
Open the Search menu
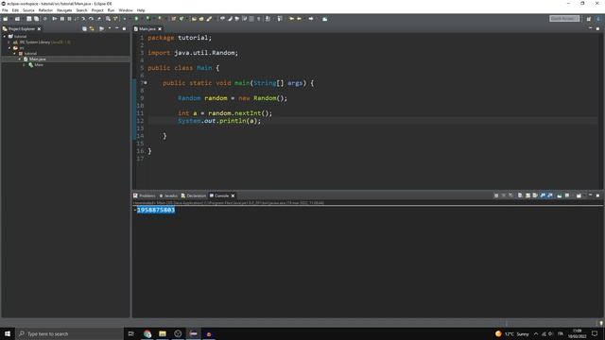(82, 10)
